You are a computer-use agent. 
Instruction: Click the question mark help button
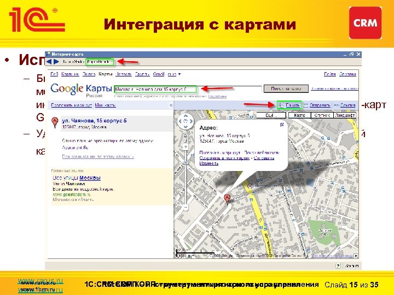pos(338,266)
